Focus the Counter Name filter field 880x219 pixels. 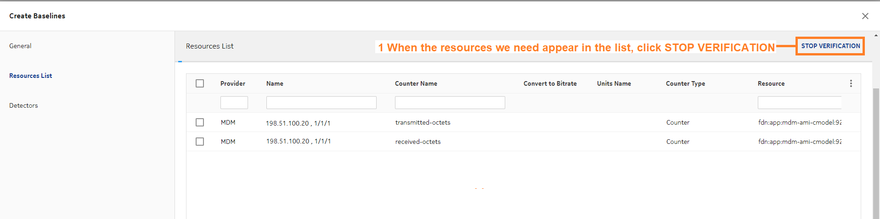point(450,103)
